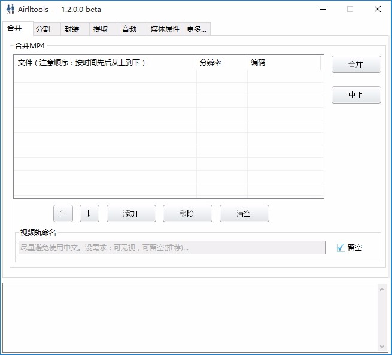
Task: Move selected file up with ↑ button
Action: (63, 214)
